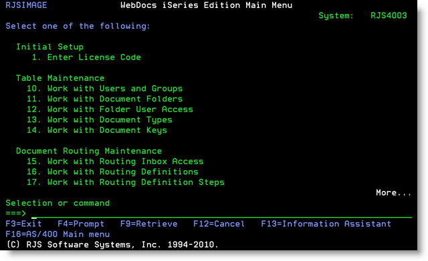This screenshot has width=428, height=261.
Task: Activate F9=Retrieve function key
Action: [x=148, y=224]
